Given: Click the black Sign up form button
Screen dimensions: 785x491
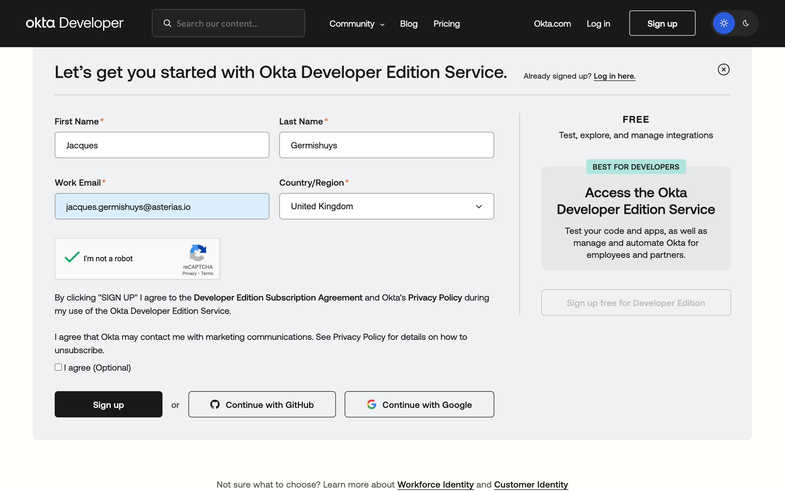Looking at the screenshot, I should click(x=108, y=404).
